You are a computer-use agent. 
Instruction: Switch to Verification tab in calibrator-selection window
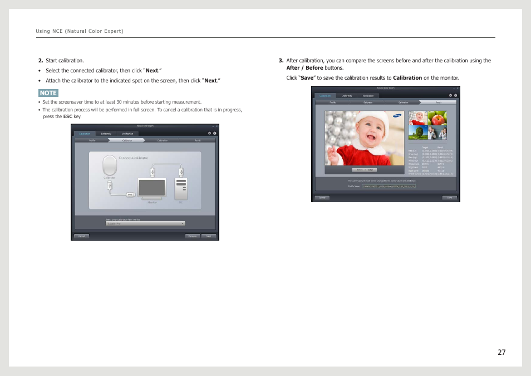tap(127, 134)
